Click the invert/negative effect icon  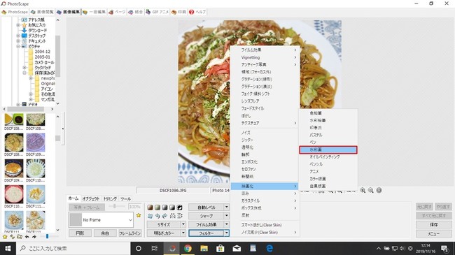click(x=180, y=207)
